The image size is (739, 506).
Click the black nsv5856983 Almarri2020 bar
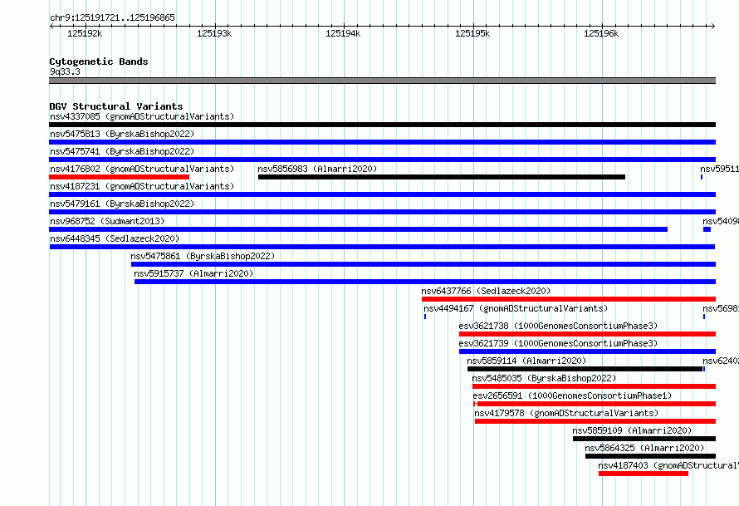tap(442, 177)
